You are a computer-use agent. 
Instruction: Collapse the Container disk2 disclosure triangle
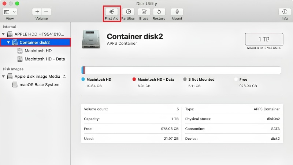(8, 43)
